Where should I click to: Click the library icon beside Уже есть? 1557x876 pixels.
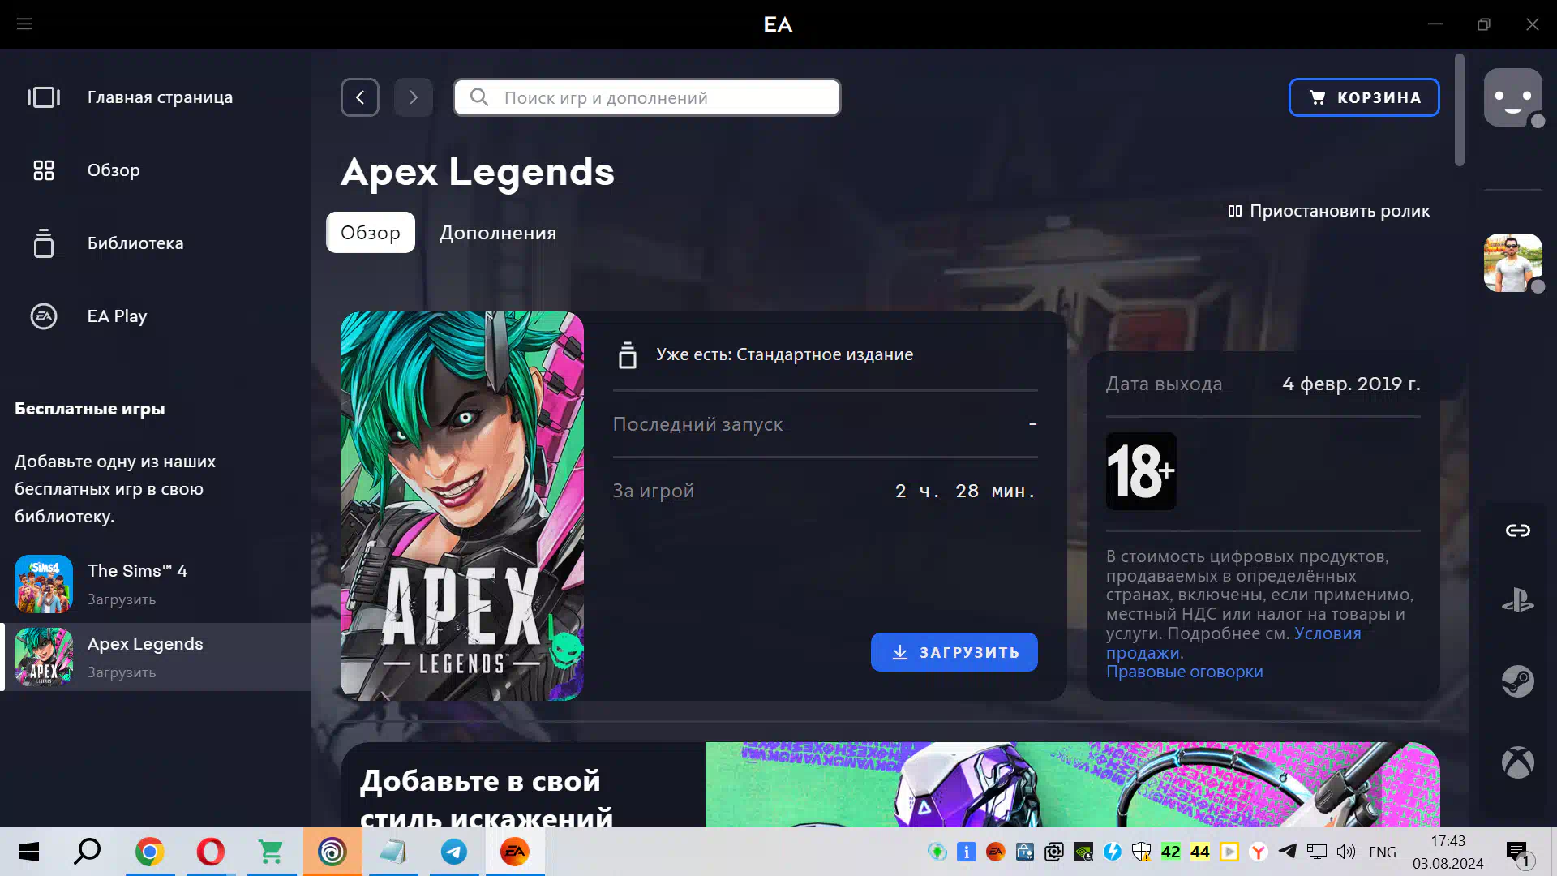pyautogui.click(x=628, y=355)
